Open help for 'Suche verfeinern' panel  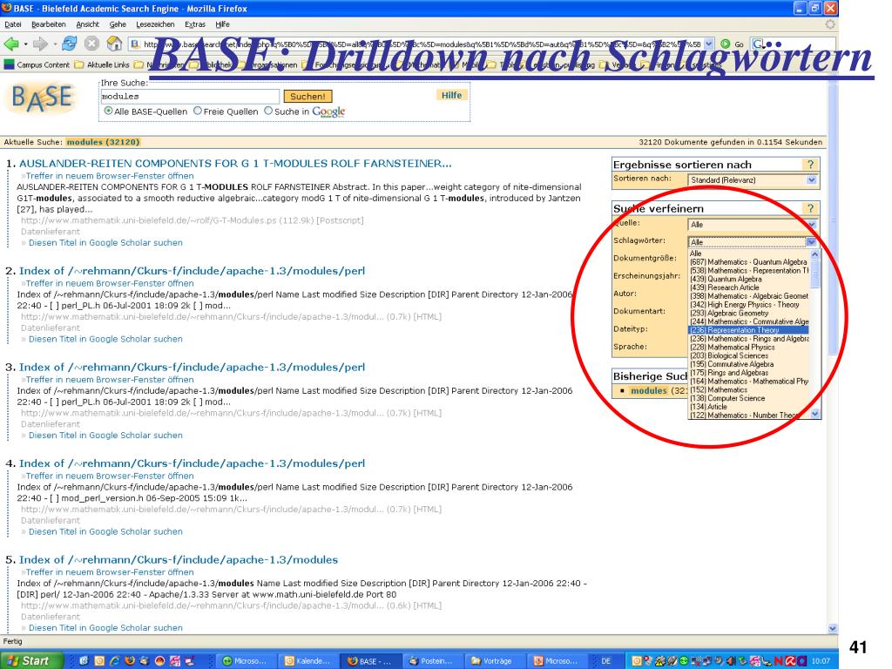(x=810, y=208)
